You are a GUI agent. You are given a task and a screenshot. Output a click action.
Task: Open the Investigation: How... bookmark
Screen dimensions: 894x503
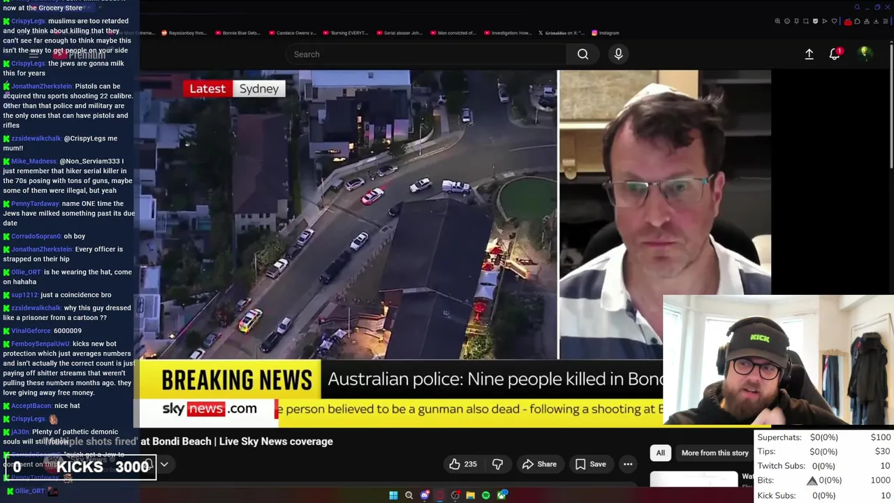click(507, 33)
